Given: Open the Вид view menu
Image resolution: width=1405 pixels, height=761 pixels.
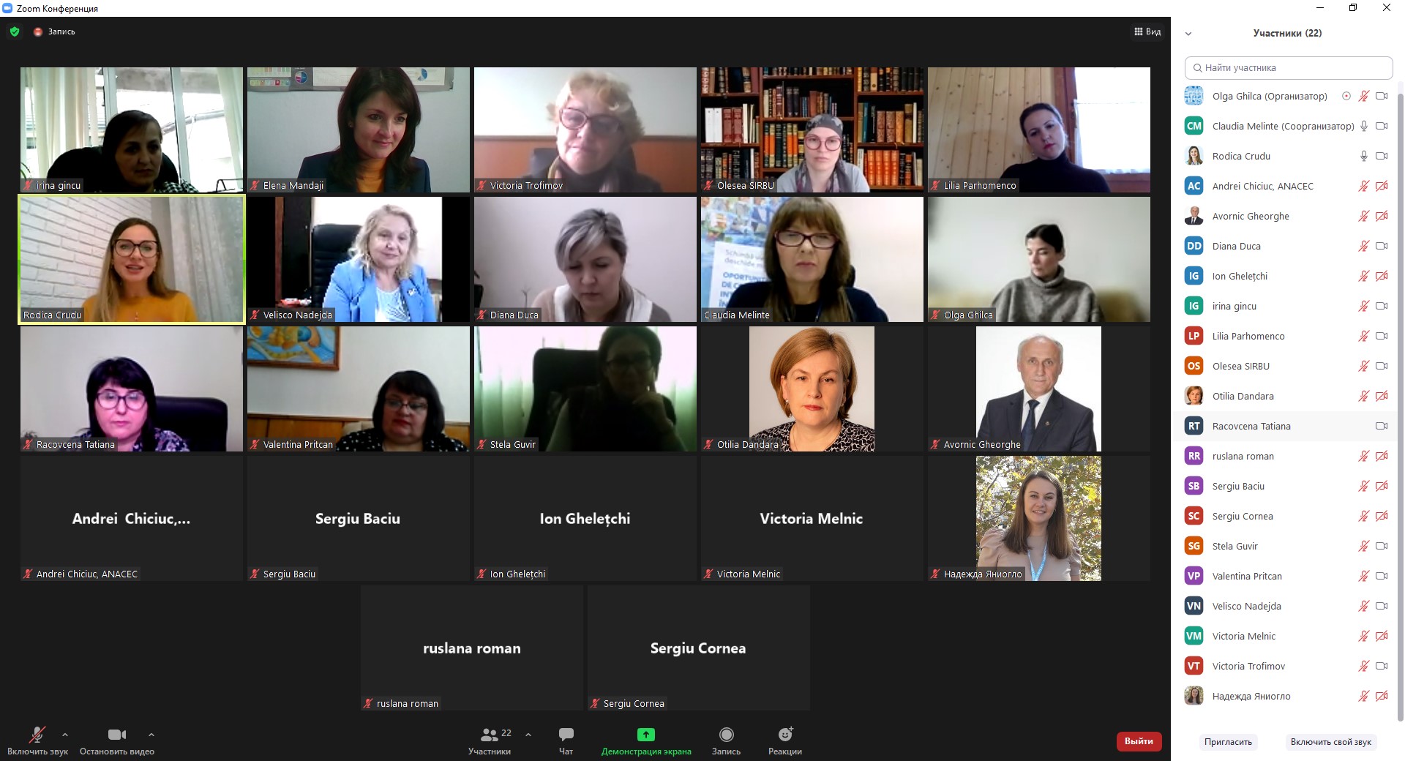Looking at the screenshot, I should 1147,31.
